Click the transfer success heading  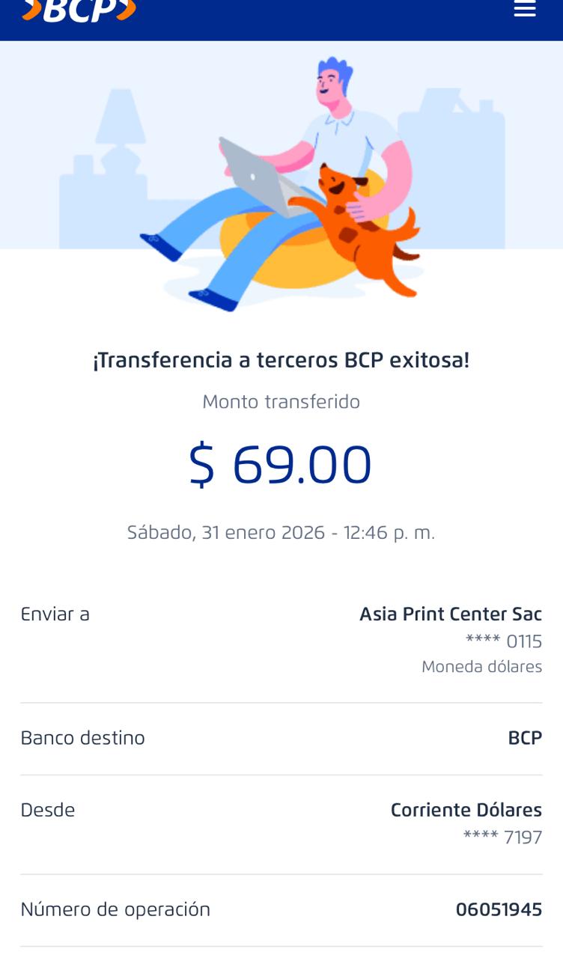pyautogui.click(x=281, y=360)
